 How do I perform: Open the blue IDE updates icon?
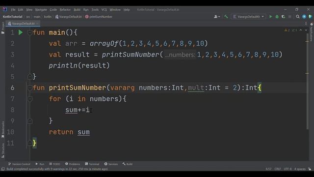tap(304, 17)
